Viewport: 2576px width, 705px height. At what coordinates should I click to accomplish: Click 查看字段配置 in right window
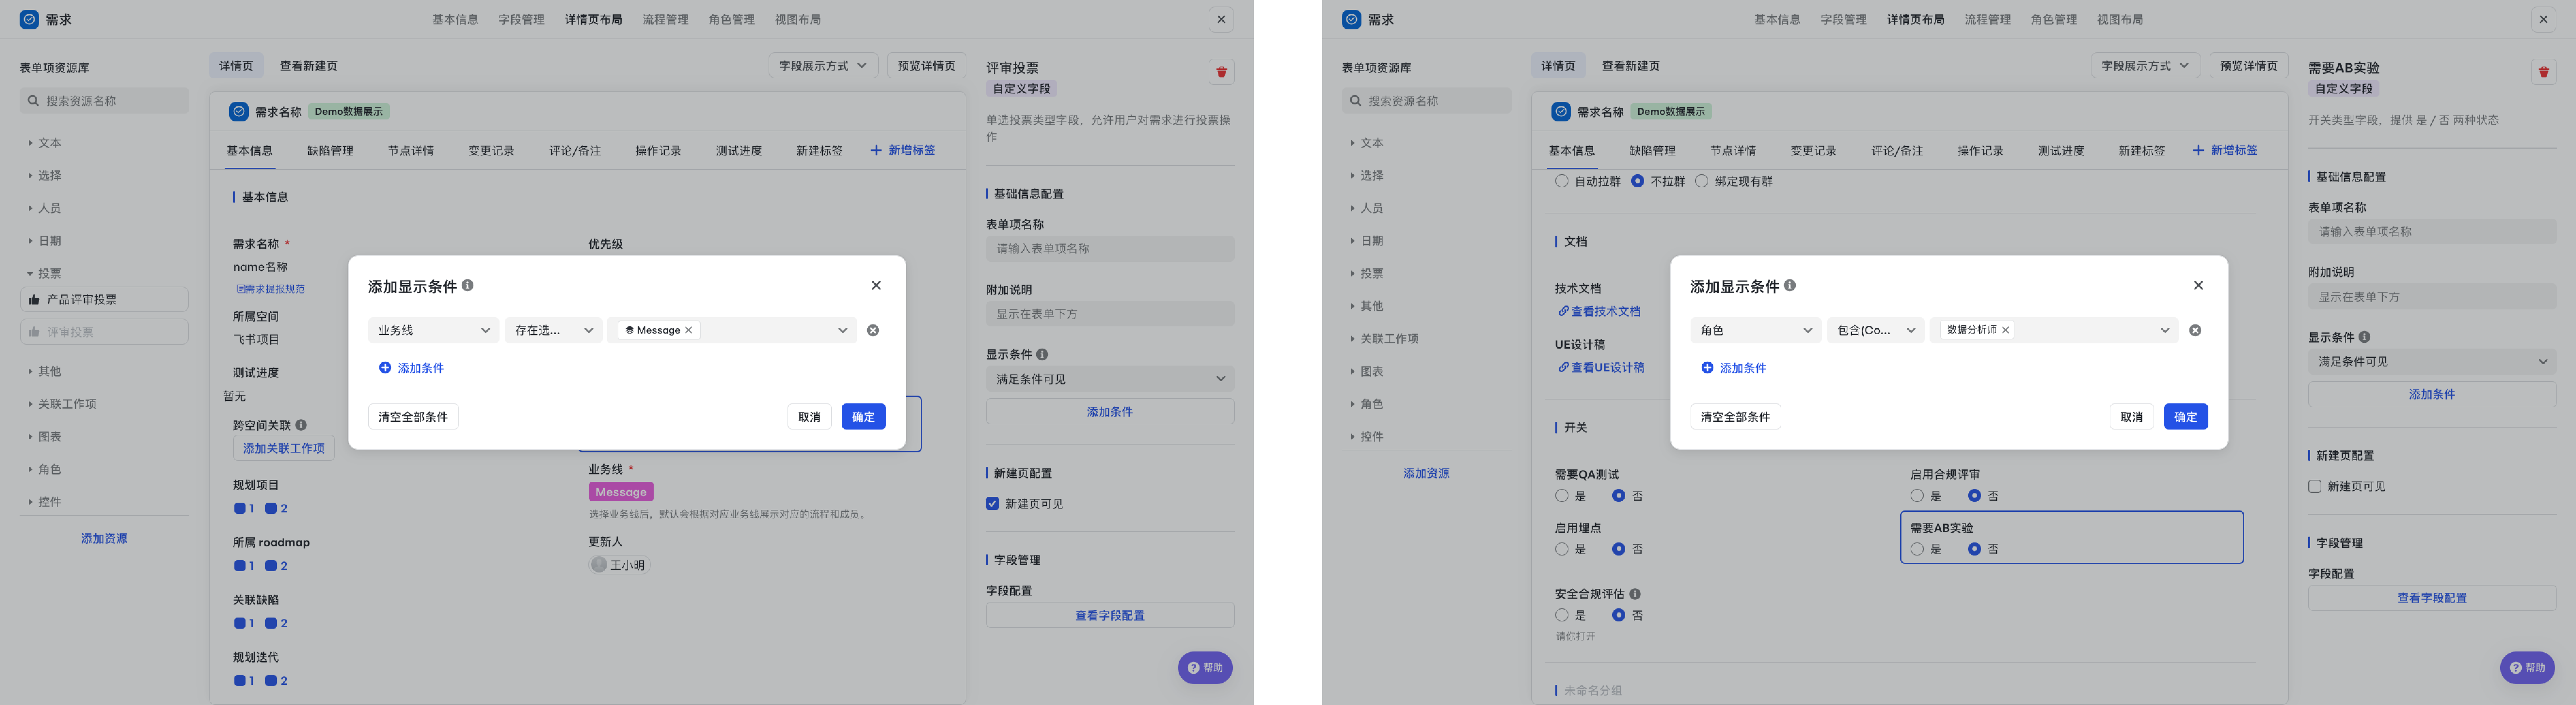(x=2432, y=598)
